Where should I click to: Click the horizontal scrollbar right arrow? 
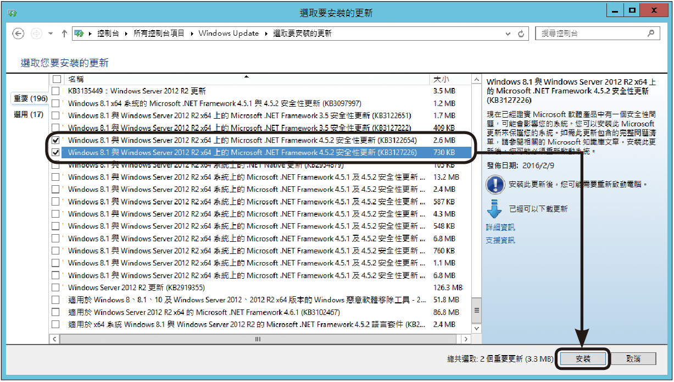click(466, 339)
